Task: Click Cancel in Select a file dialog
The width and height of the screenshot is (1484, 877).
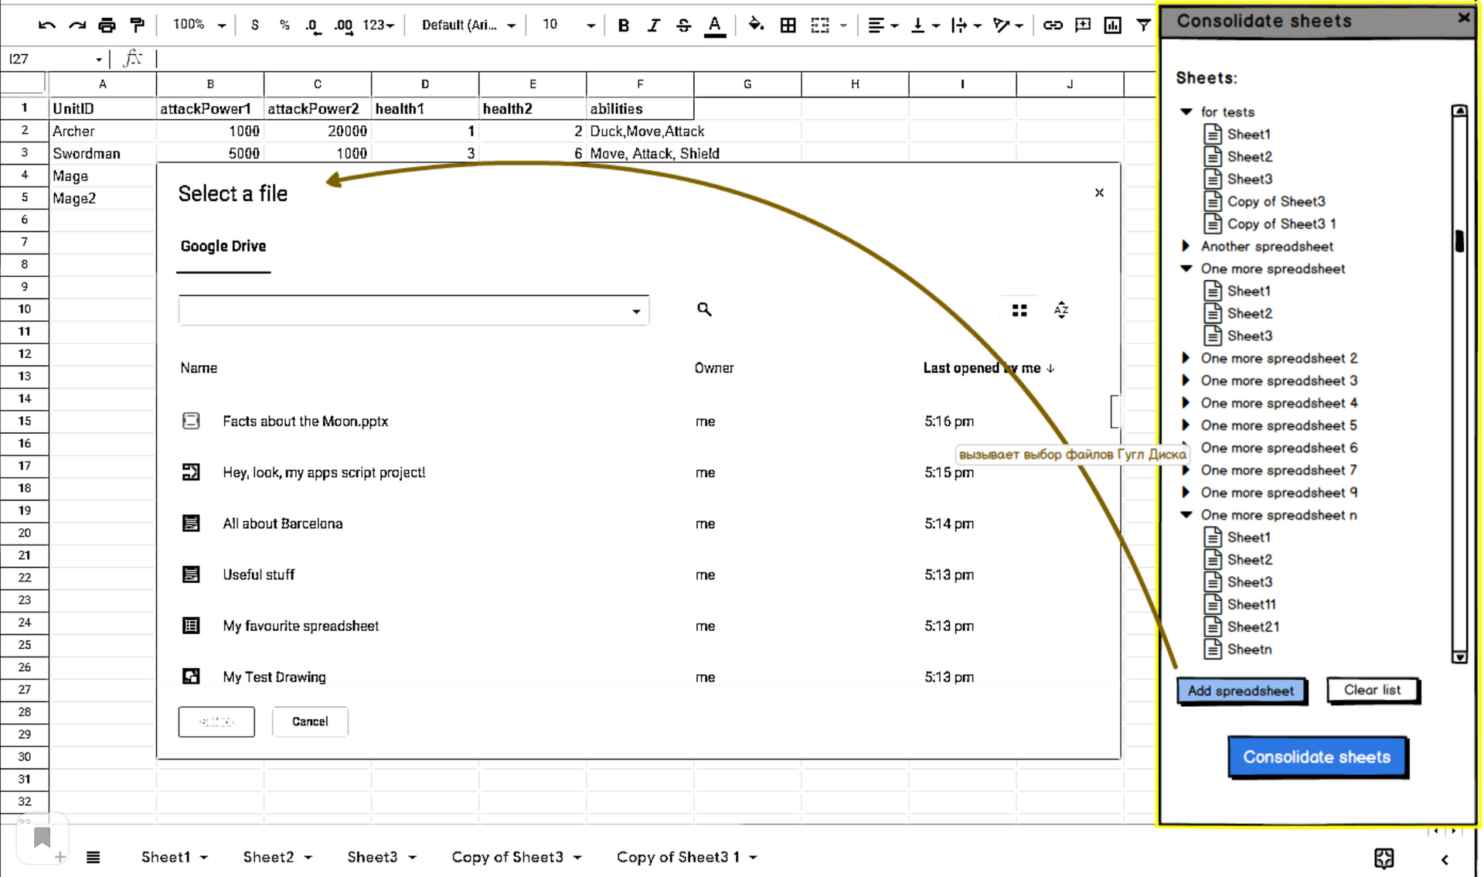Action: [x=310, y=722]
